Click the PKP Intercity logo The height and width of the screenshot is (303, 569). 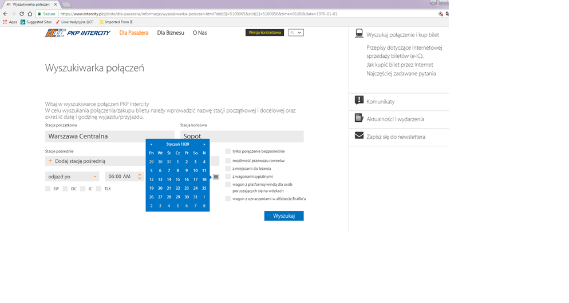(x=78, y=33)
